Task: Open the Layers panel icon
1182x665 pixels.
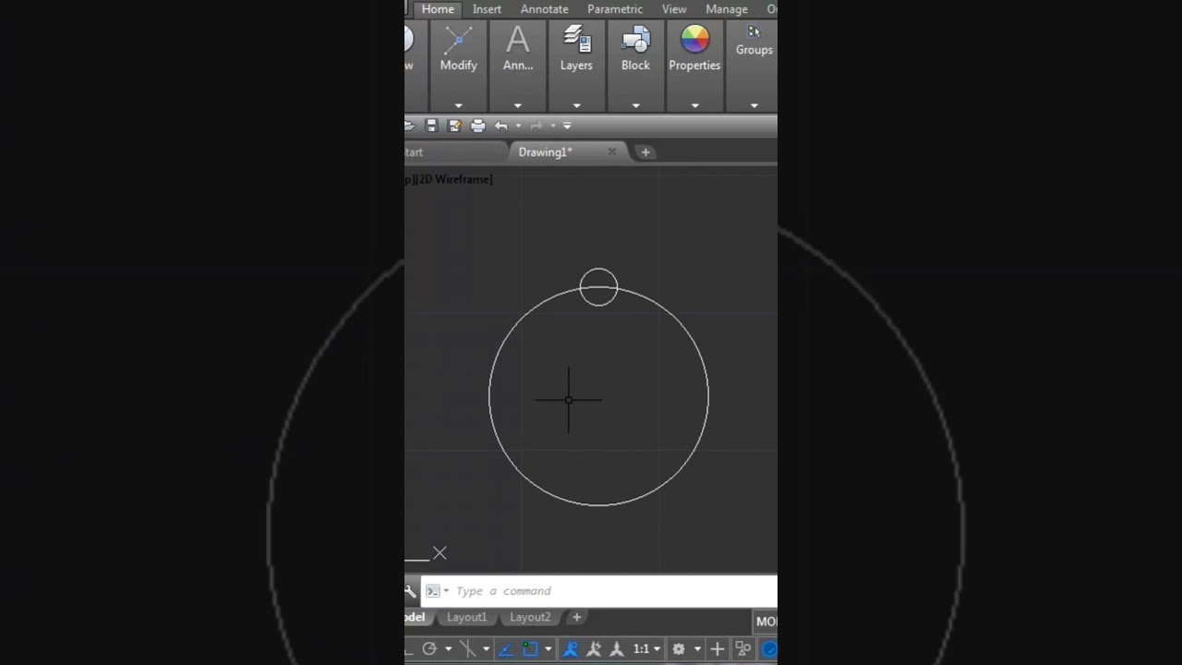Action: [576, 41]
